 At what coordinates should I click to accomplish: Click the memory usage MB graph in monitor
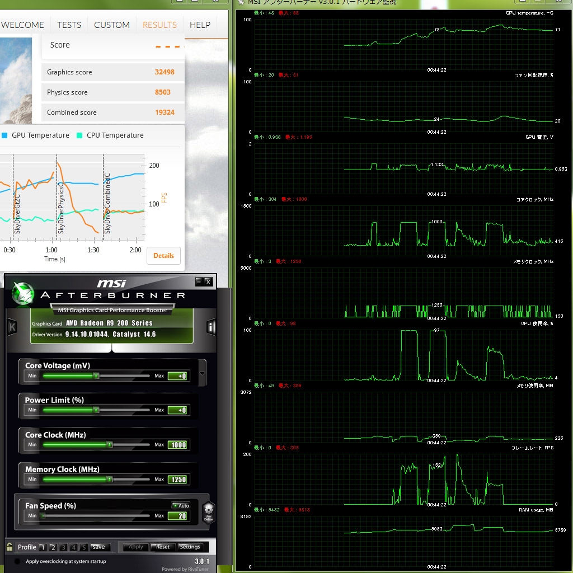tap(403, 416)
